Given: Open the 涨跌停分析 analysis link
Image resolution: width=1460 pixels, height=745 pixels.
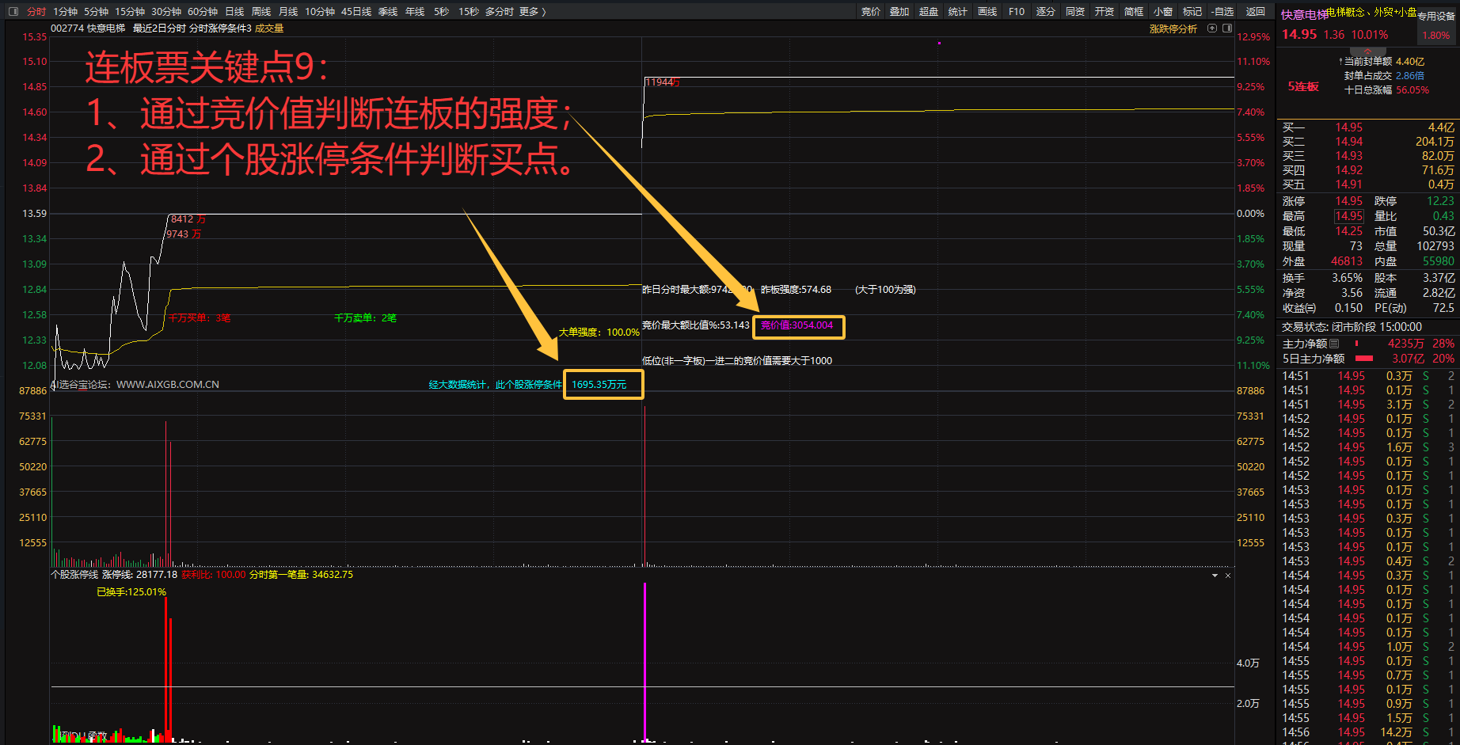Looking at the screenshot, I should tap(1173, 29).
